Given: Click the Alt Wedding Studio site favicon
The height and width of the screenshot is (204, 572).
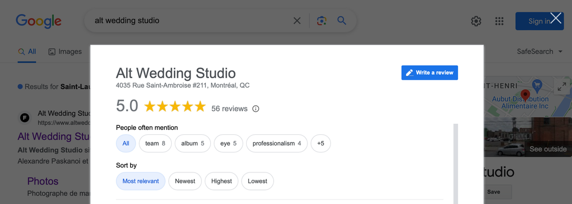Looking at the screenshot, I should [25, 118].
